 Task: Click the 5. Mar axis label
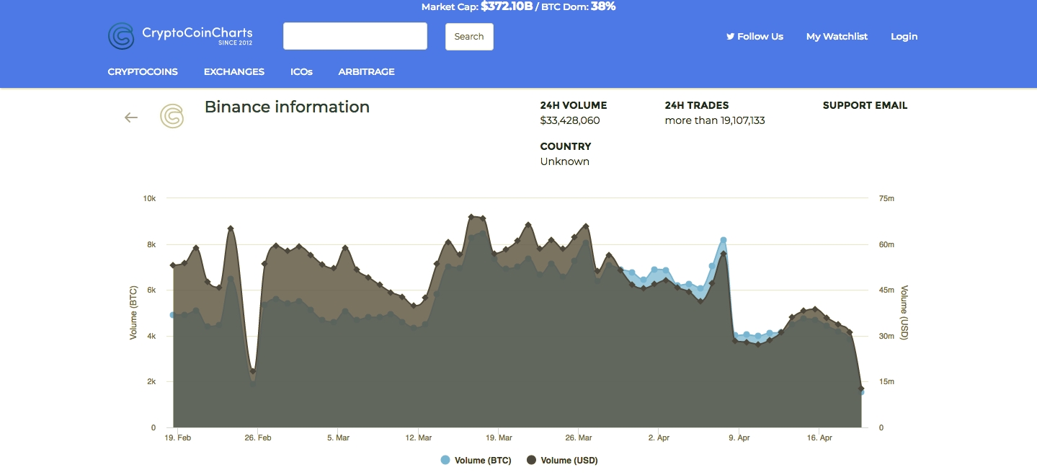pos(338,438)
